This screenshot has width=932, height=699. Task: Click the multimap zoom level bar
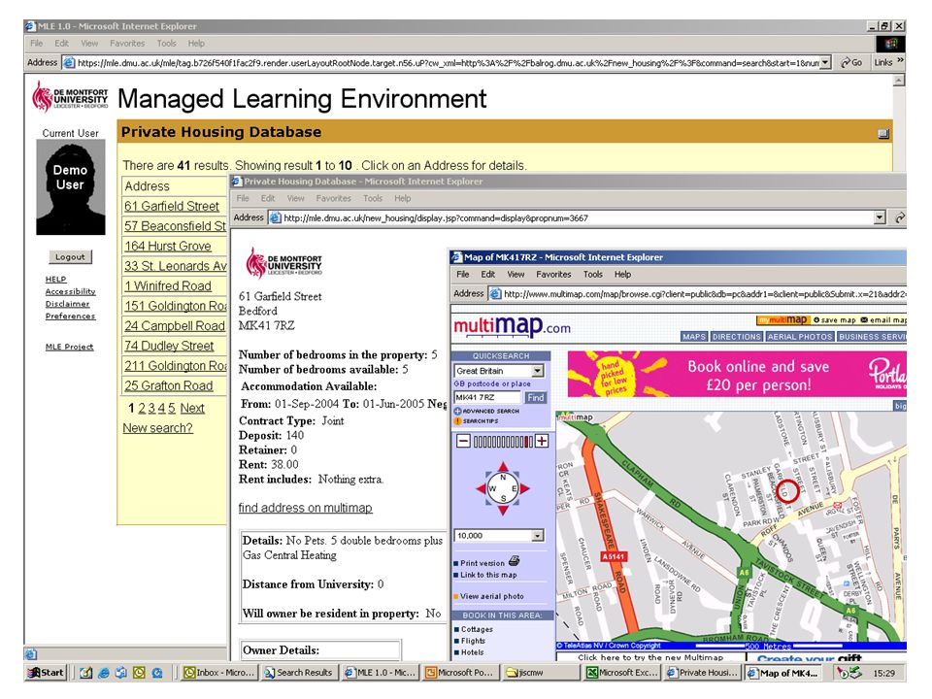(503, 442)
